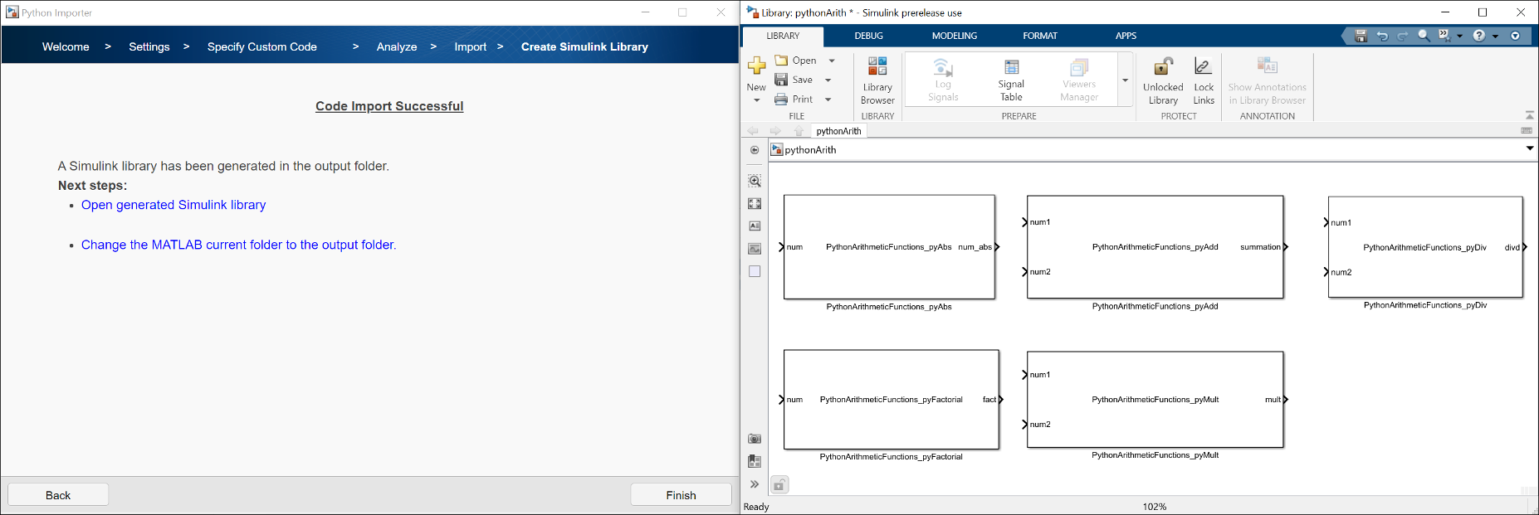This screenshot has width=1539, height=515.
Task: Click Fit to View palette icon
Action: pyautogui.click(x=755, y=203)
